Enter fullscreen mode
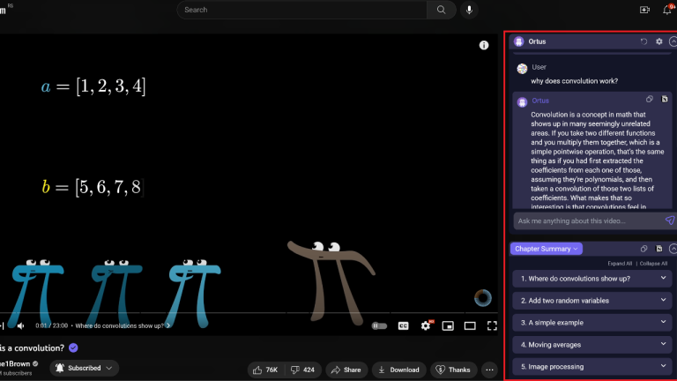Viewport: 677px width, 381px height. coord(492,325)
